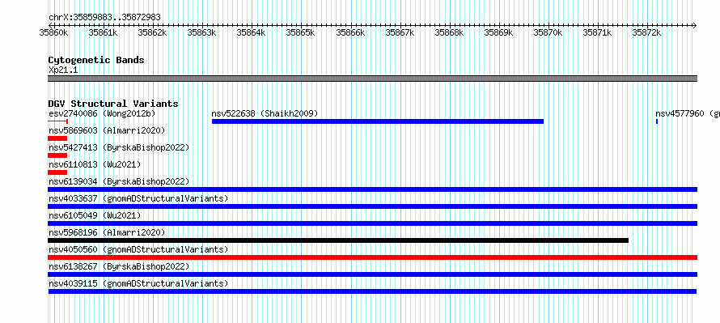Click the 35863k ruler position
This screenshot has height=323, width=720.
(202, 32)
